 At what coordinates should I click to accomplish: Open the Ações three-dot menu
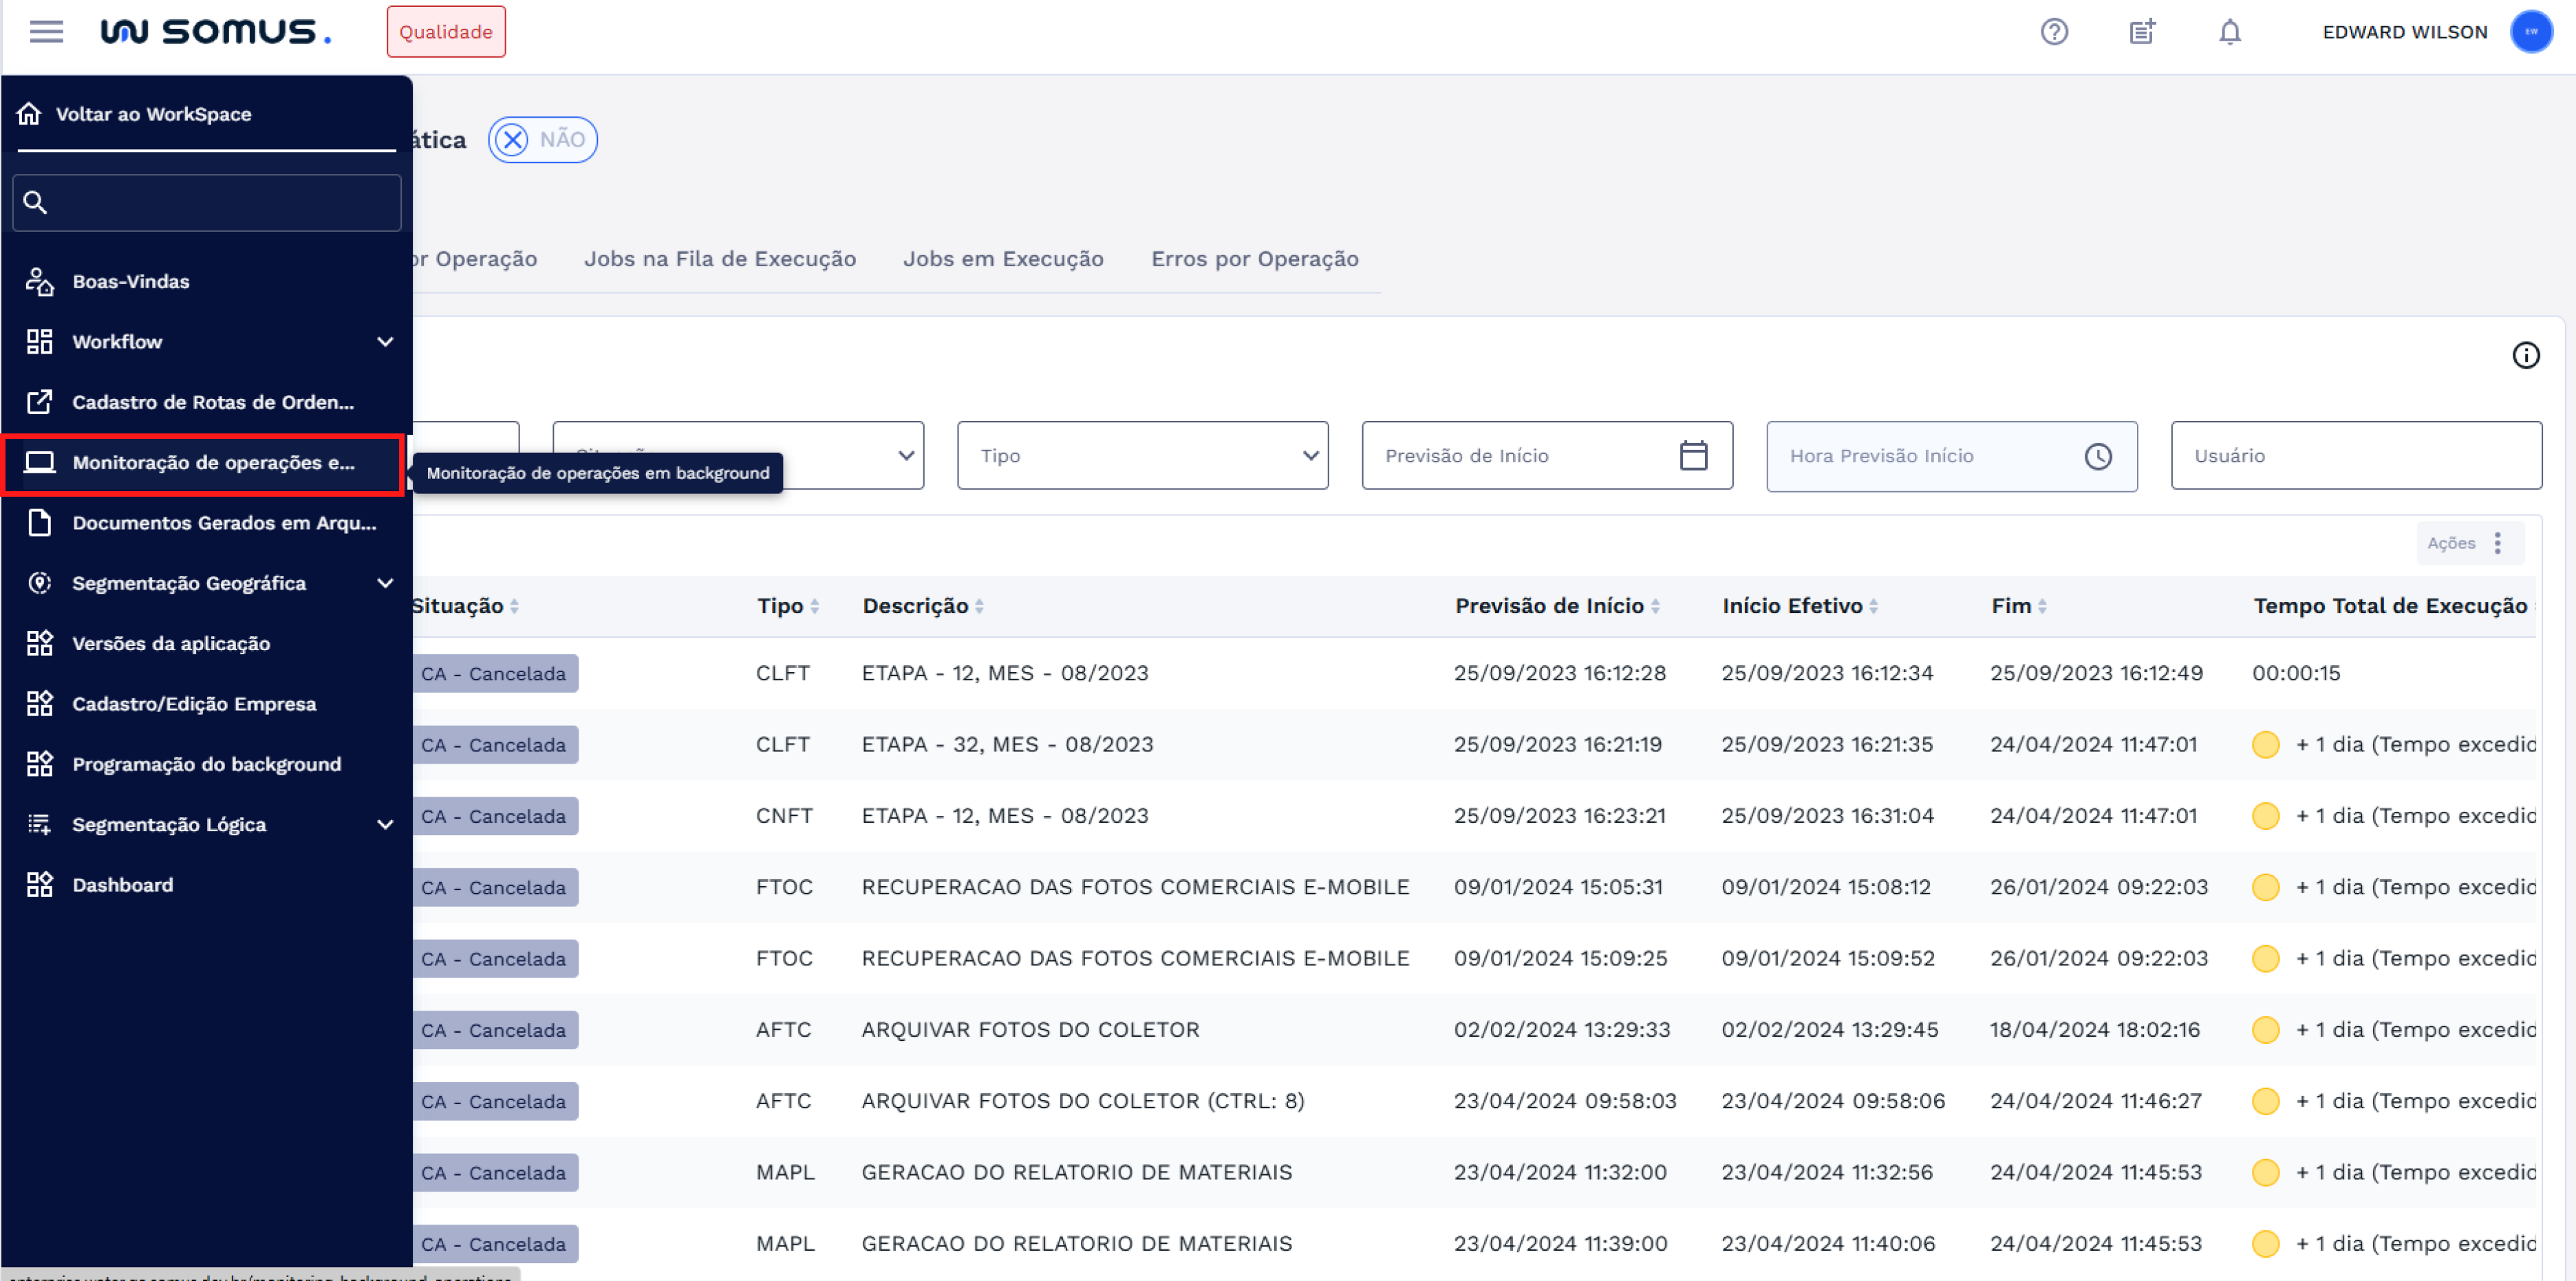[x=2497, y=543]
